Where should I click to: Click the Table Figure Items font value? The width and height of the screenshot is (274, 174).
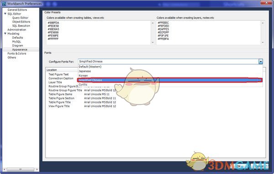[97, 94]
